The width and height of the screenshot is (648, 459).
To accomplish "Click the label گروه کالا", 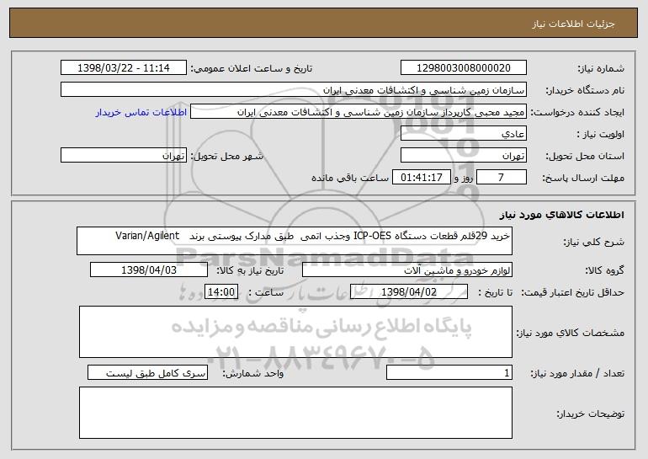I will pyautogui.click(x=604, y=271).
